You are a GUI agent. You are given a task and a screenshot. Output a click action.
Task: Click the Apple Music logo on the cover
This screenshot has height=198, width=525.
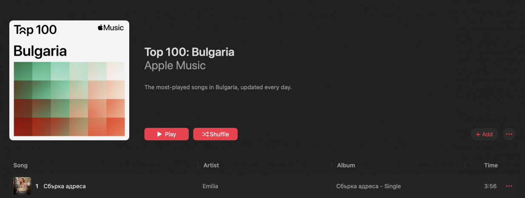(x=111, y=28)
